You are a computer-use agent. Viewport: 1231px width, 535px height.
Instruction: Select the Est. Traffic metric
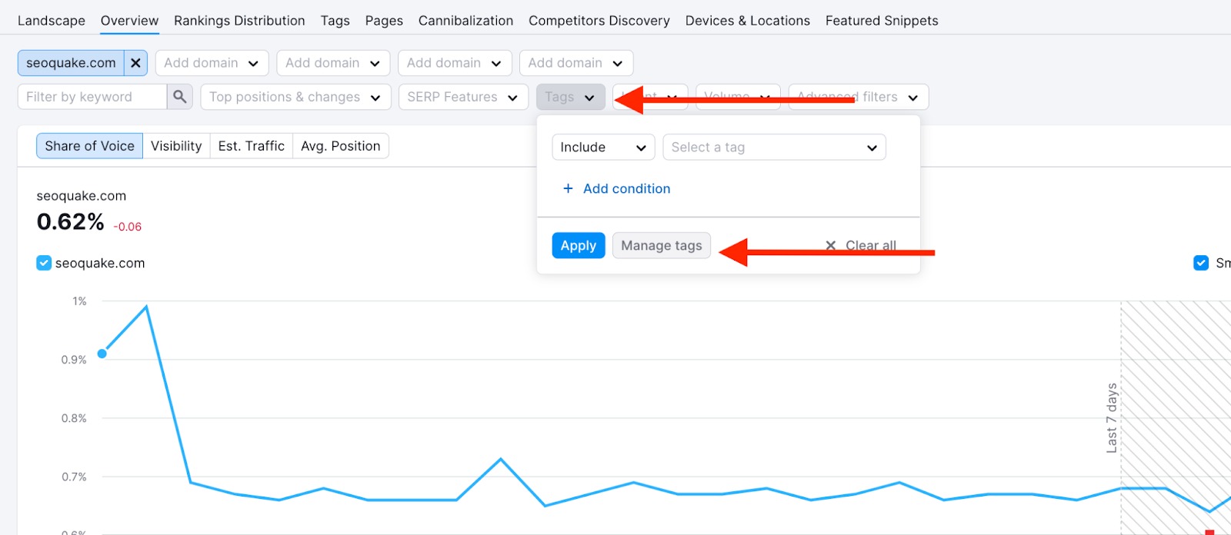252,146
